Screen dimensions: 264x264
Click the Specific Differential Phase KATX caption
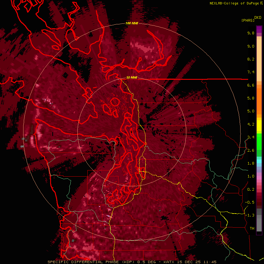[x=132, y=262]
